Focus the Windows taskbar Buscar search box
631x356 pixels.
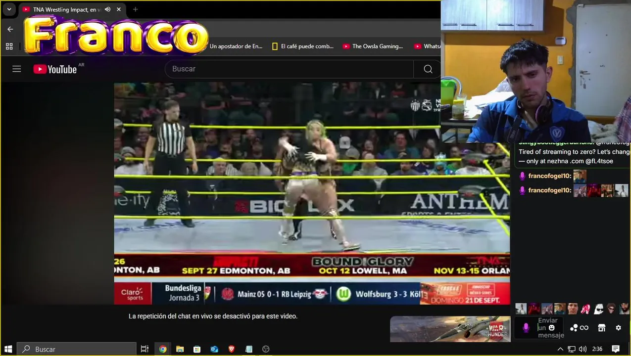click(77, 349)
